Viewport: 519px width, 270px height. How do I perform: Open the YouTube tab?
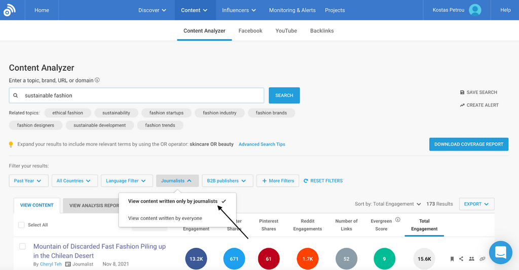(x=286, y=31)
